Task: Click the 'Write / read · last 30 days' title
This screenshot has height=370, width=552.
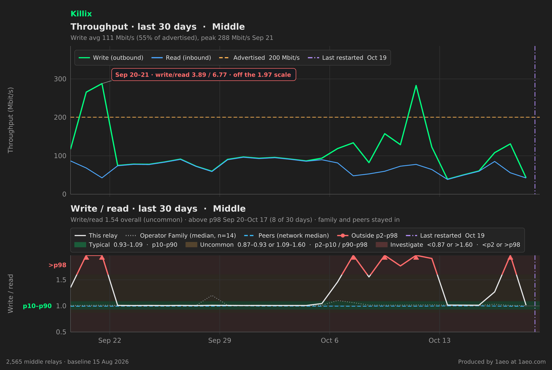Action: (x=158, y=209)
